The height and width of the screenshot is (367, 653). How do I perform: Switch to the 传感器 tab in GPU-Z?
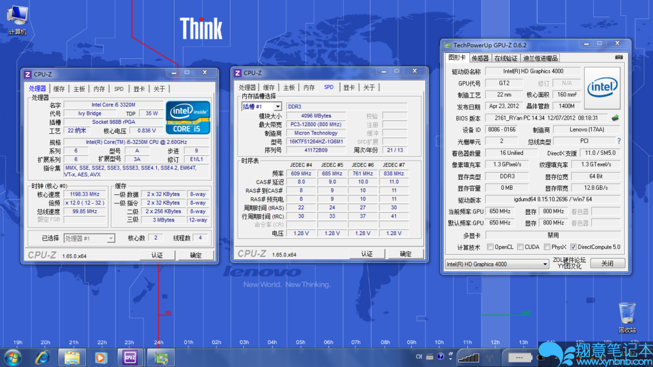click(480, 58)
